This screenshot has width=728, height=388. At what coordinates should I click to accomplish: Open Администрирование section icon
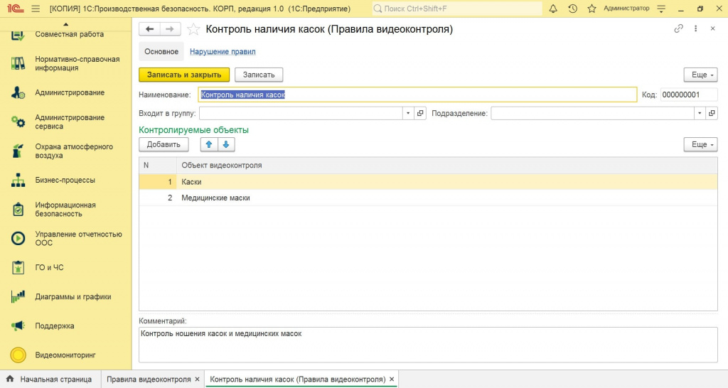[18, 93]
